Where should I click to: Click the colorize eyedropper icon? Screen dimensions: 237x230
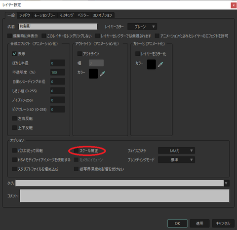coord(160,64)
